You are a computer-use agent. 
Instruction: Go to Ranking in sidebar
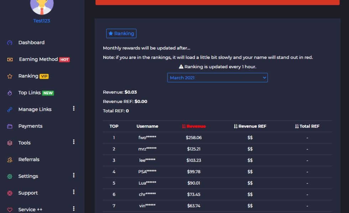[28, 76]
